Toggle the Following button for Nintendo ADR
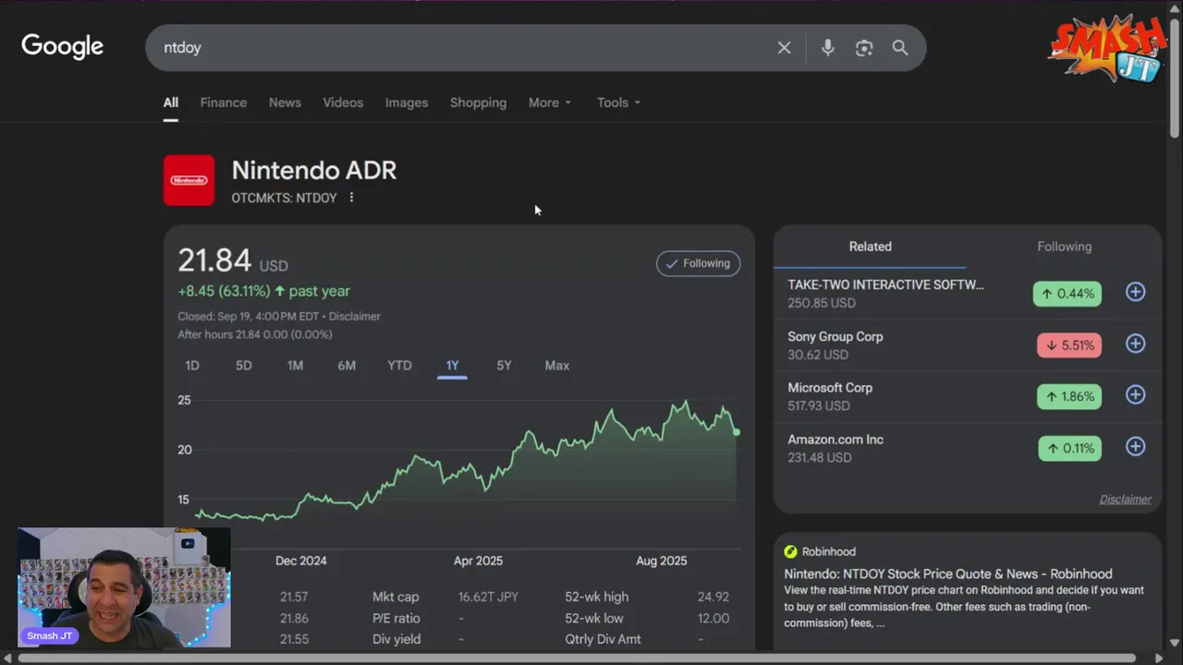Screen dimensions: 1183x665 pyautogui.click(x=698, y=263)
